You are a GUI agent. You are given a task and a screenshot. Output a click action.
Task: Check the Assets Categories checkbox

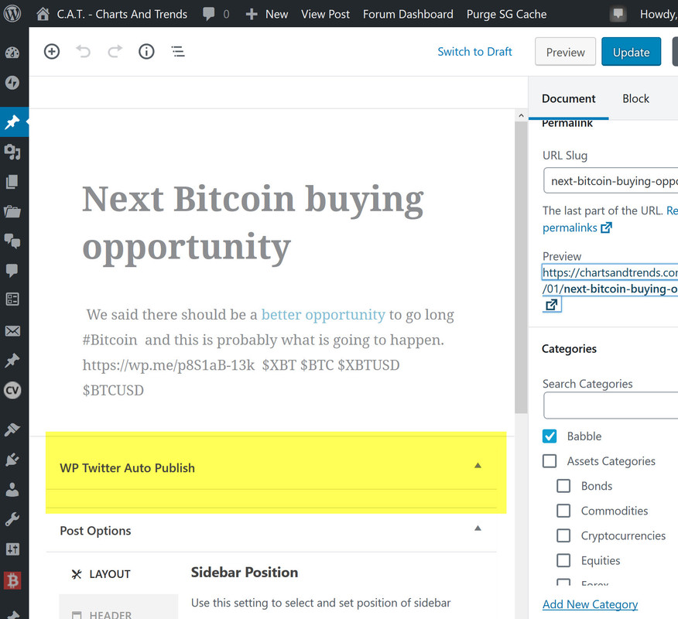550,461
